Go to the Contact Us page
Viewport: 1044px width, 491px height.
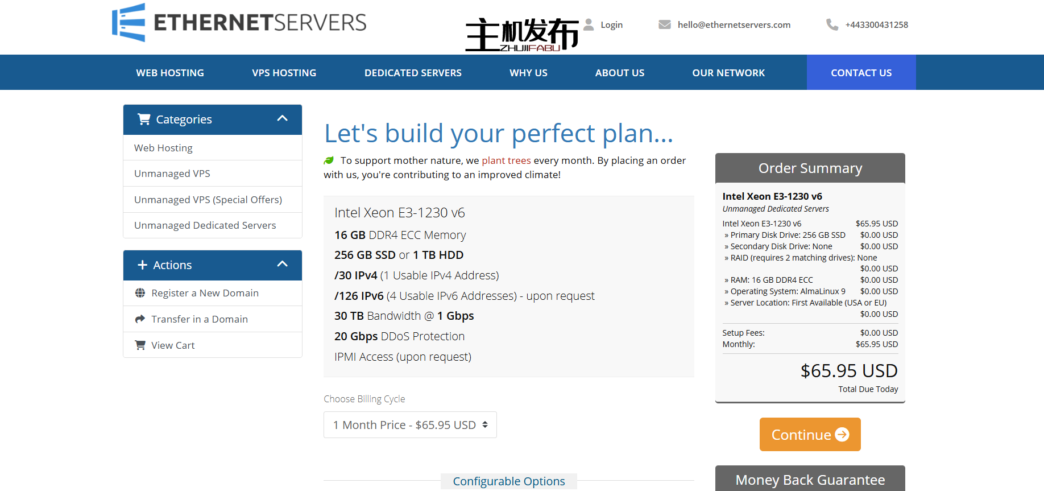point(861,73)
